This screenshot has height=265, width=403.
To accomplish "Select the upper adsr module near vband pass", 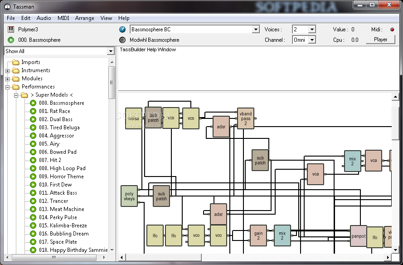I will pyautogui.click(x=221, y=127).
